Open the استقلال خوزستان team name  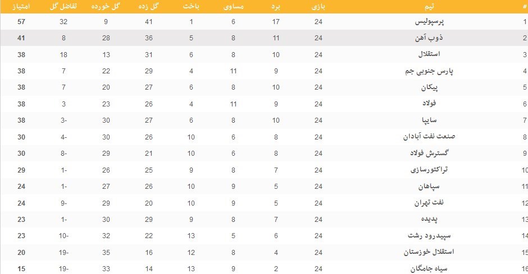(429, 252)
